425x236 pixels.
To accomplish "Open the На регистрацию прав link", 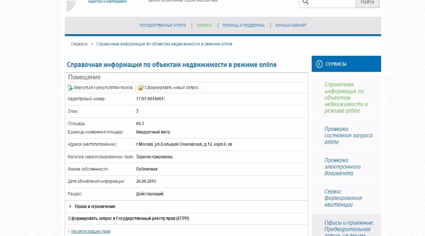I will [x=91, y=231].
